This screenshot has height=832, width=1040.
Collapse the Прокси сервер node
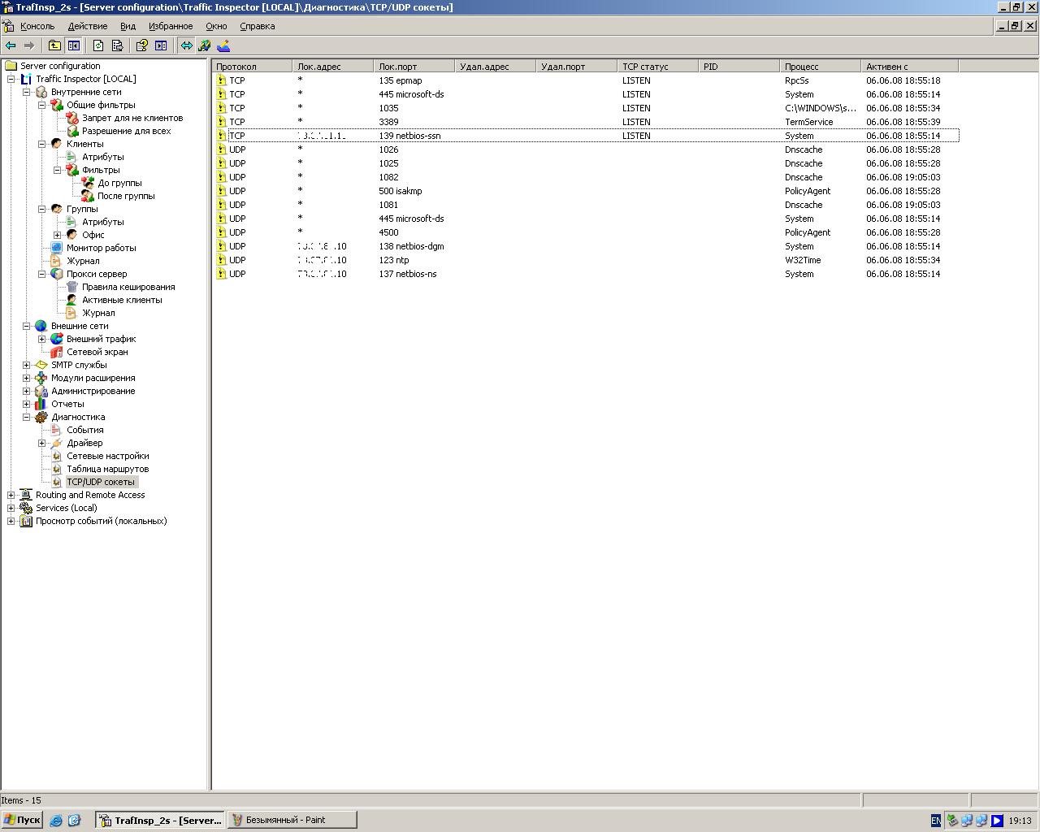42,274
